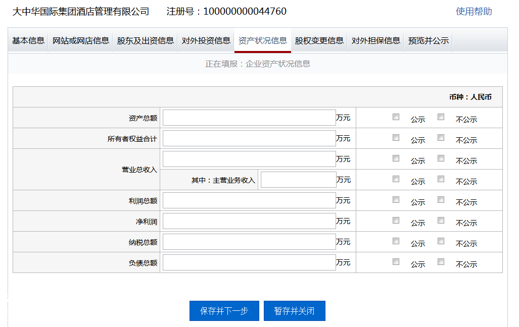Check 不公示 for 所有者权益合计
The height and width of the screenshot is (327, 519).
(x=441, y=137)
